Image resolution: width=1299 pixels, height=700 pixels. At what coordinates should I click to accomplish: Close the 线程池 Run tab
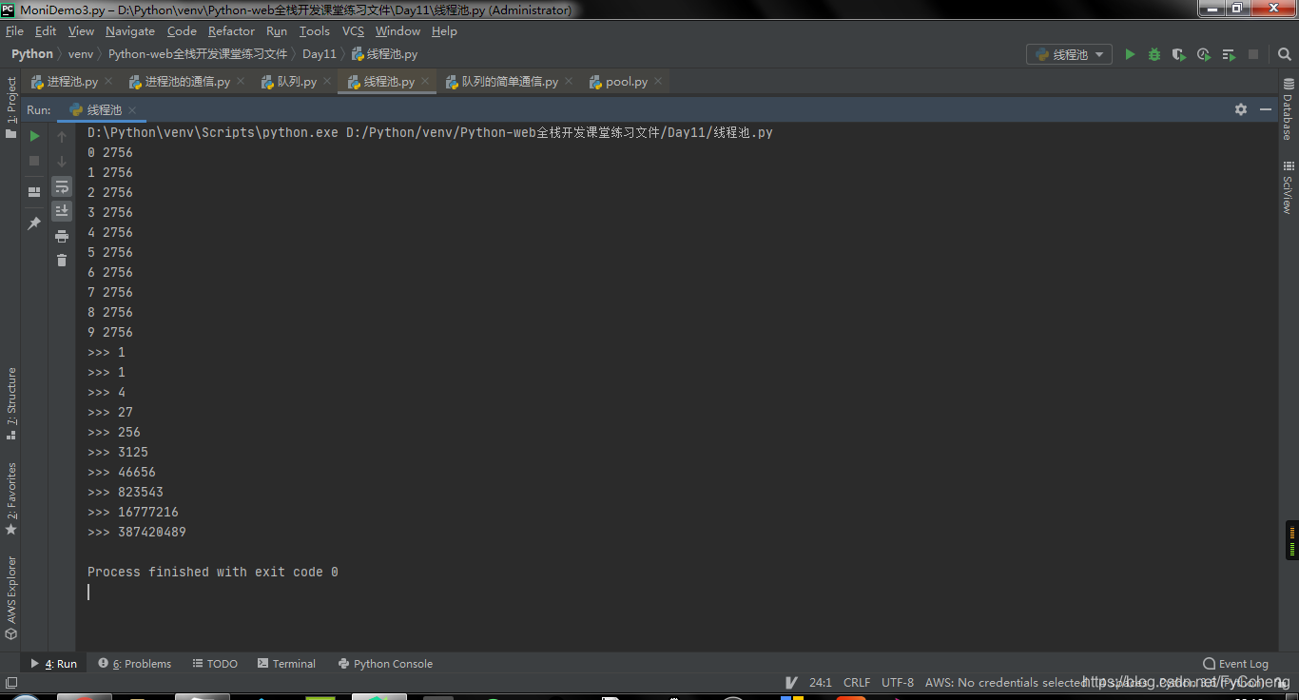[x=132, y=110]
